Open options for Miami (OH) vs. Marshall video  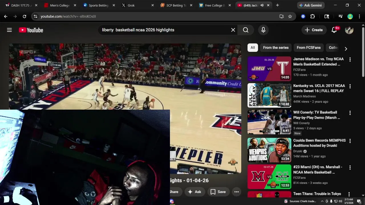pyautogui.click(x=350, y=168)
